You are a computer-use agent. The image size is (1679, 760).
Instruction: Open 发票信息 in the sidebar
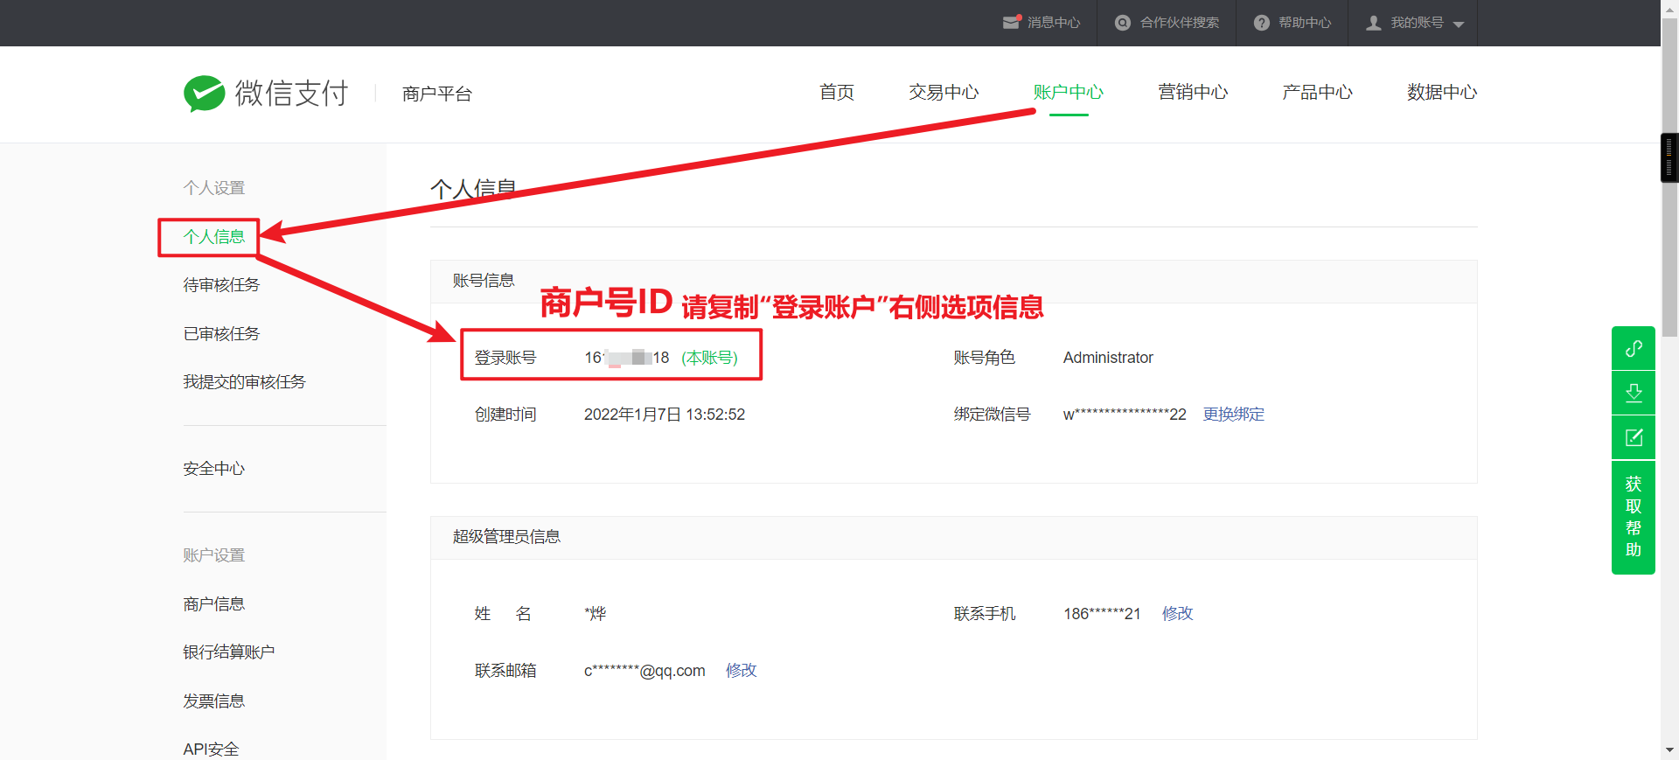[214, 701]
